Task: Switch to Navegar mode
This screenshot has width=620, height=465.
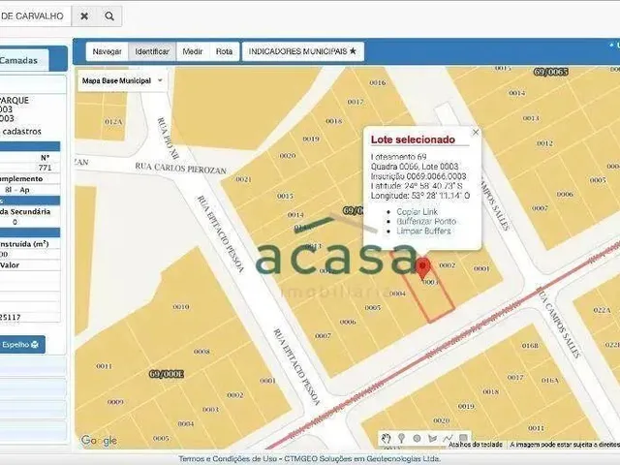Action: tap(107, 51)
